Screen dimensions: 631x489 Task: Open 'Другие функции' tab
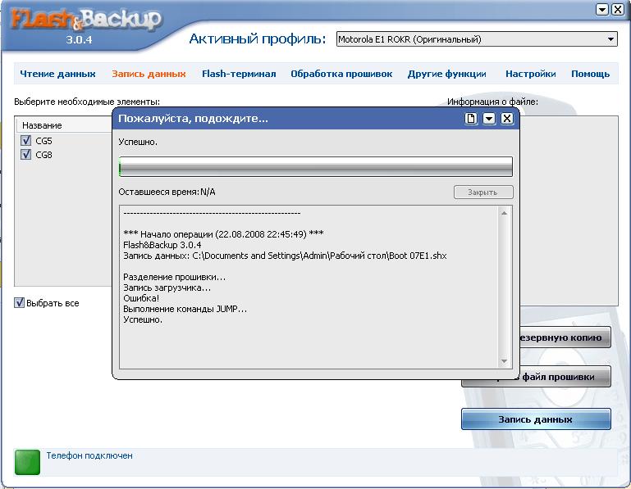click(x=446, y=74)
